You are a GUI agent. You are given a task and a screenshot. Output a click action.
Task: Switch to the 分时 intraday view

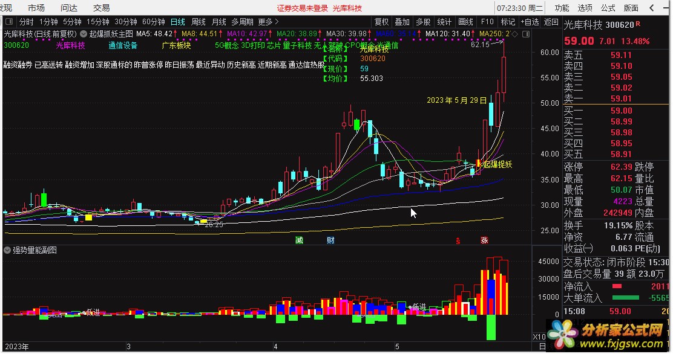tap(26, 21)
